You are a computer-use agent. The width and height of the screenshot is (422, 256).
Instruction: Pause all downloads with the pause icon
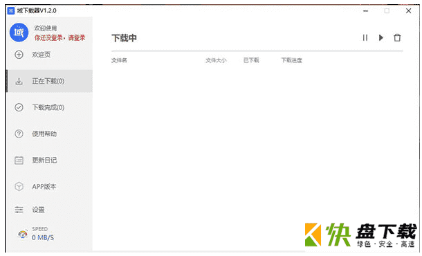click(x=365, y=37)
